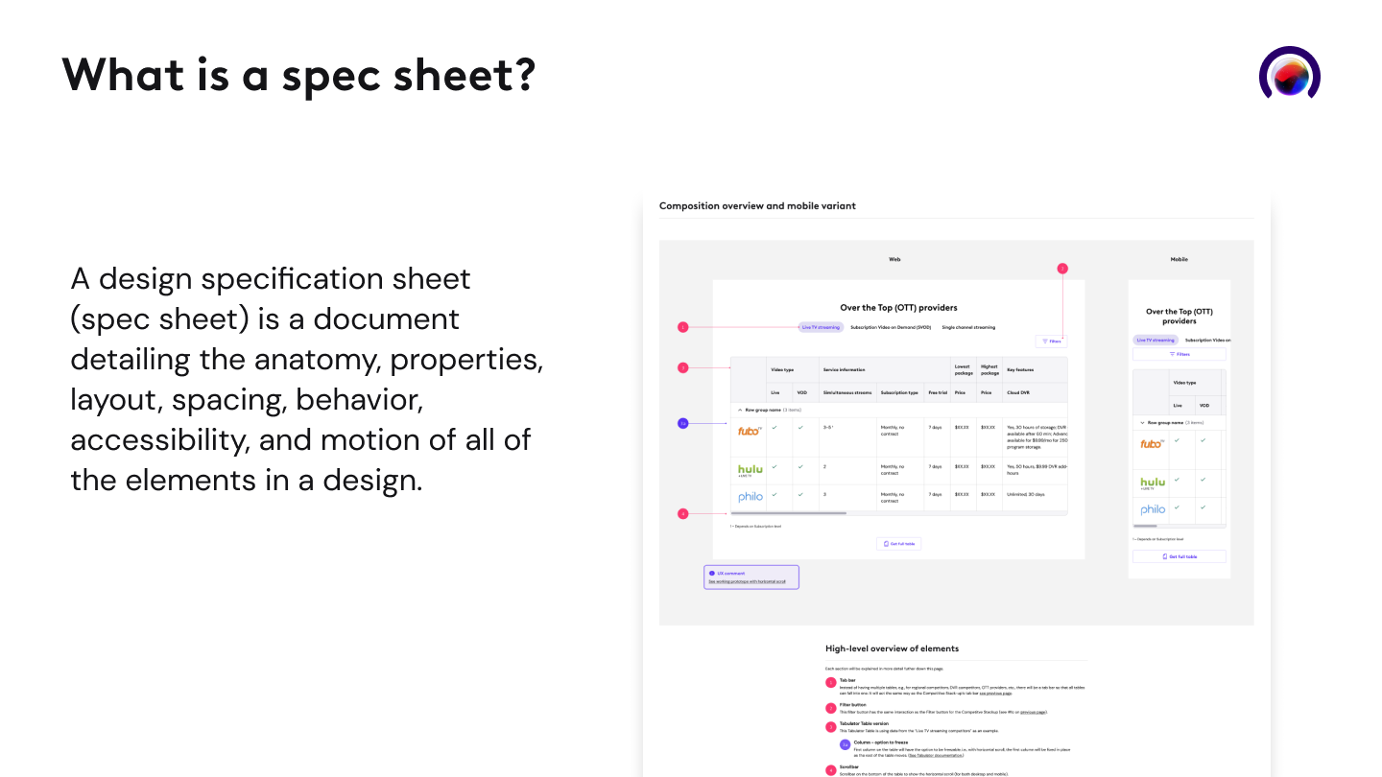Viewport: 1382px width, 777px height.
Task: Click the web table horizontal scrollbar
Action: point(789,513)
